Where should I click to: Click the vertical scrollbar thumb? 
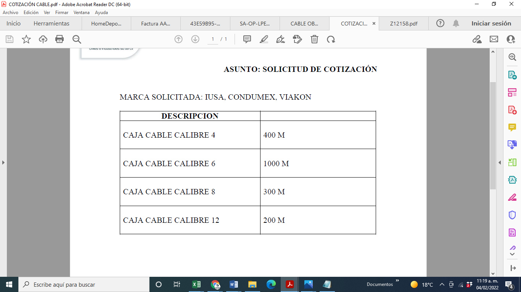[493, 135]
